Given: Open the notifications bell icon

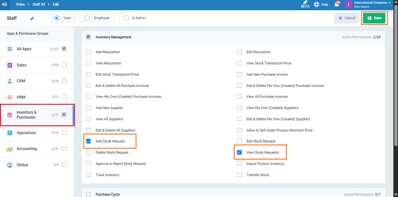Looking at the screenshot, I should [337, 4].
